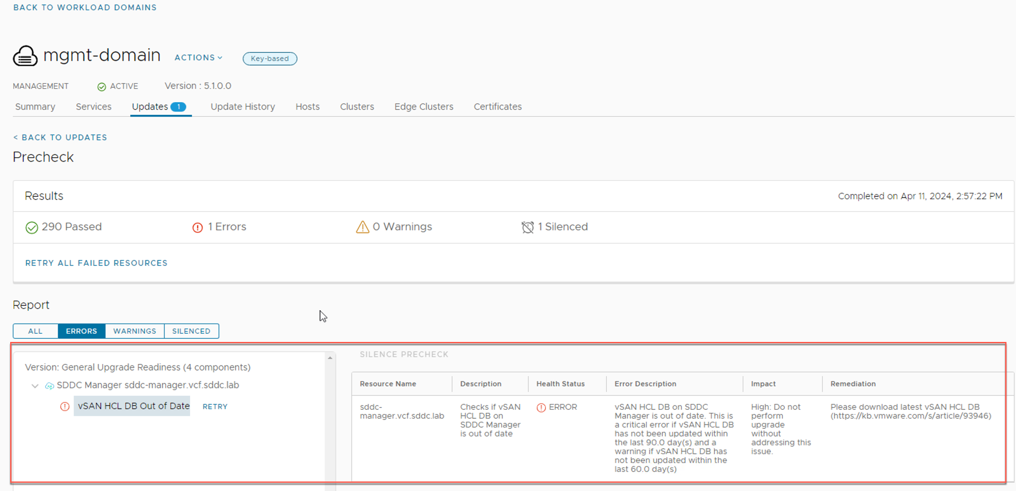Click the Health Status column header
This screenshot has width=1016, height=491.
560,384
